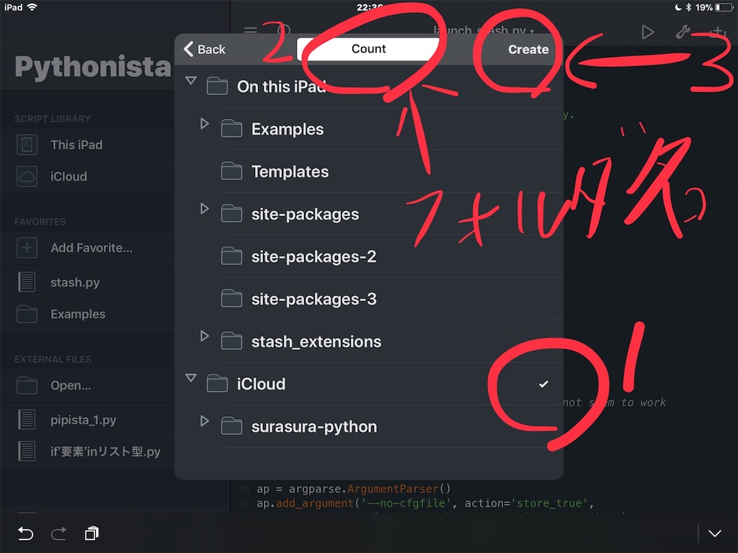Tap the pipista_1.py file icon
The width and height of the screenshot is (738, 553).
click(27, 420)
